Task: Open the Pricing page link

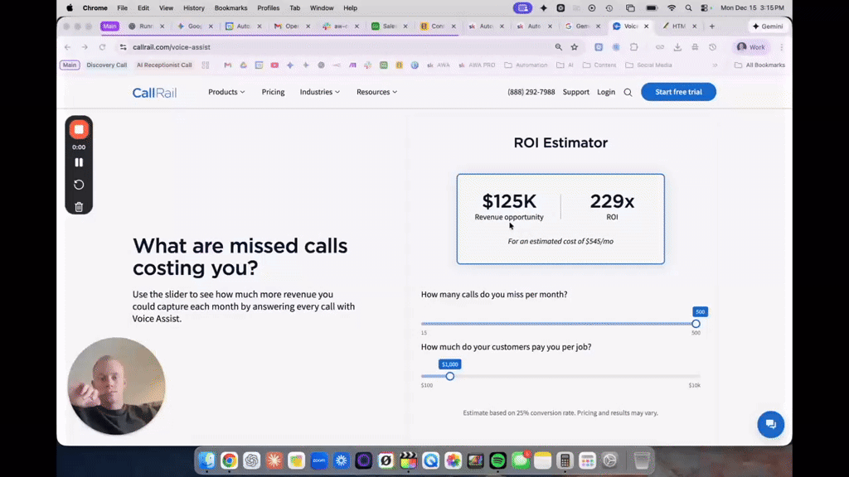Action: tap(273, 92)
